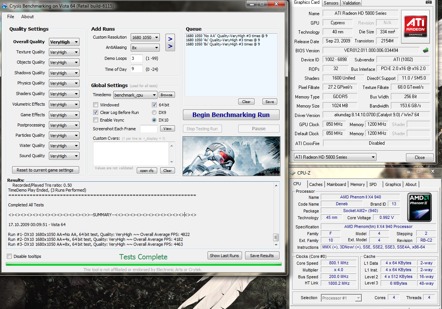The height and width of the screenshot is (309, 442).
Task: Click Begin Benchmarking Run
Action: [231, 115]
